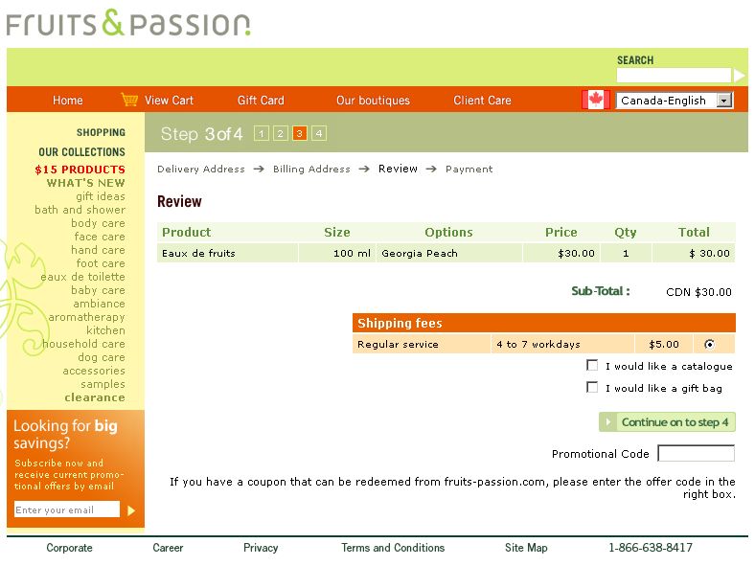Click the Promotional Code field

[x=697, y=453]
